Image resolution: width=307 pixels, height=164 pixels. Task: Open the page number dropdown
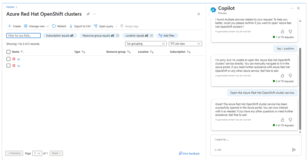point(37,153)
